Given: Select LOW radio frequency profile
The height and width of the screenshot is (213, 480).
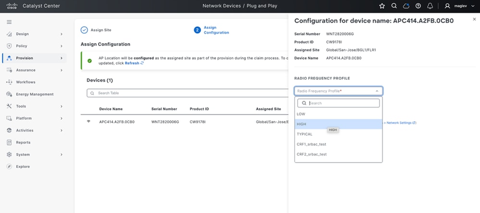Looking at the screenshot, I should pos(338,114).
